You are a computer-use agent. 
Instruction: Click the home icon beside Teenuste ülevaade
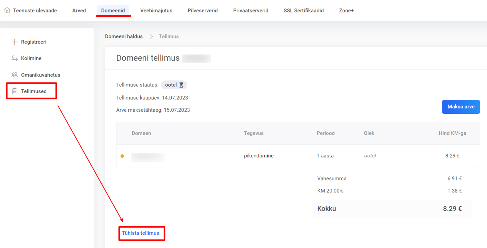coord(7,11)
